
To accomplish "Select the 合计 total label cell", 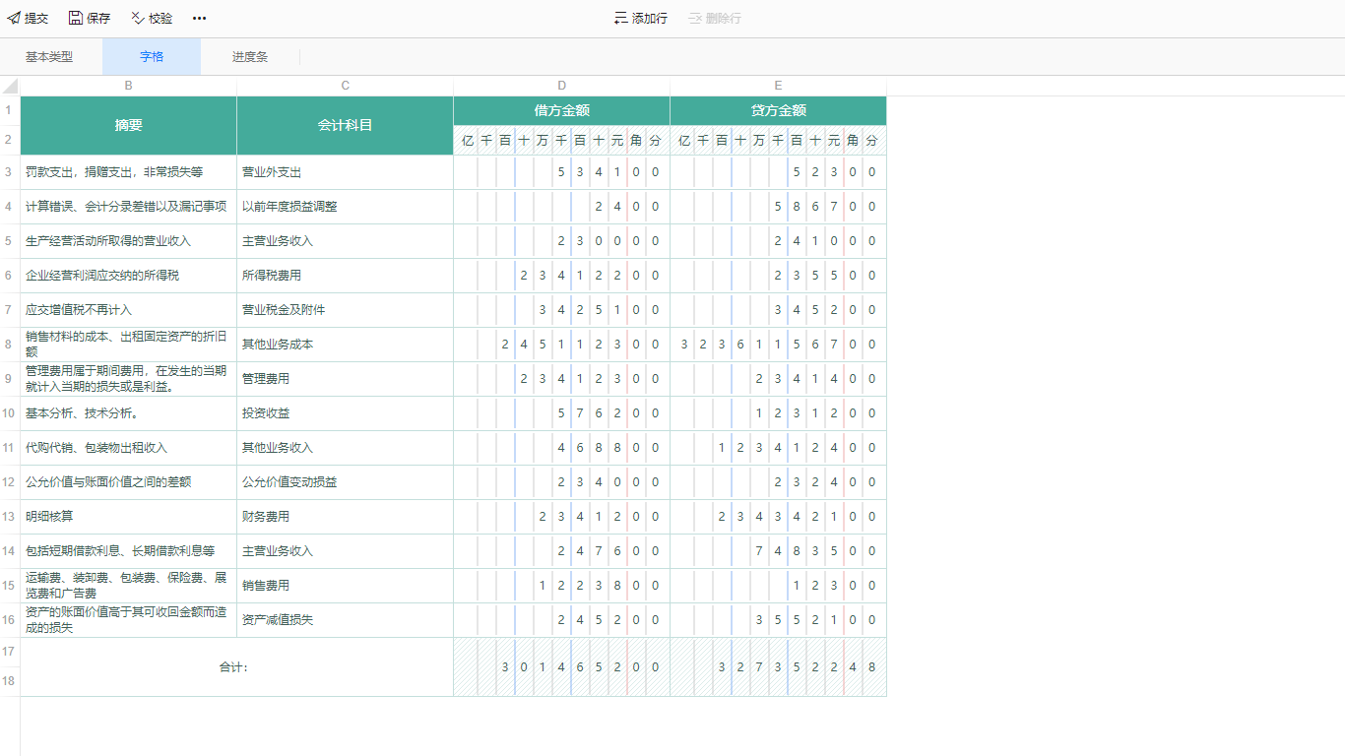I will [x=236, y=667].
